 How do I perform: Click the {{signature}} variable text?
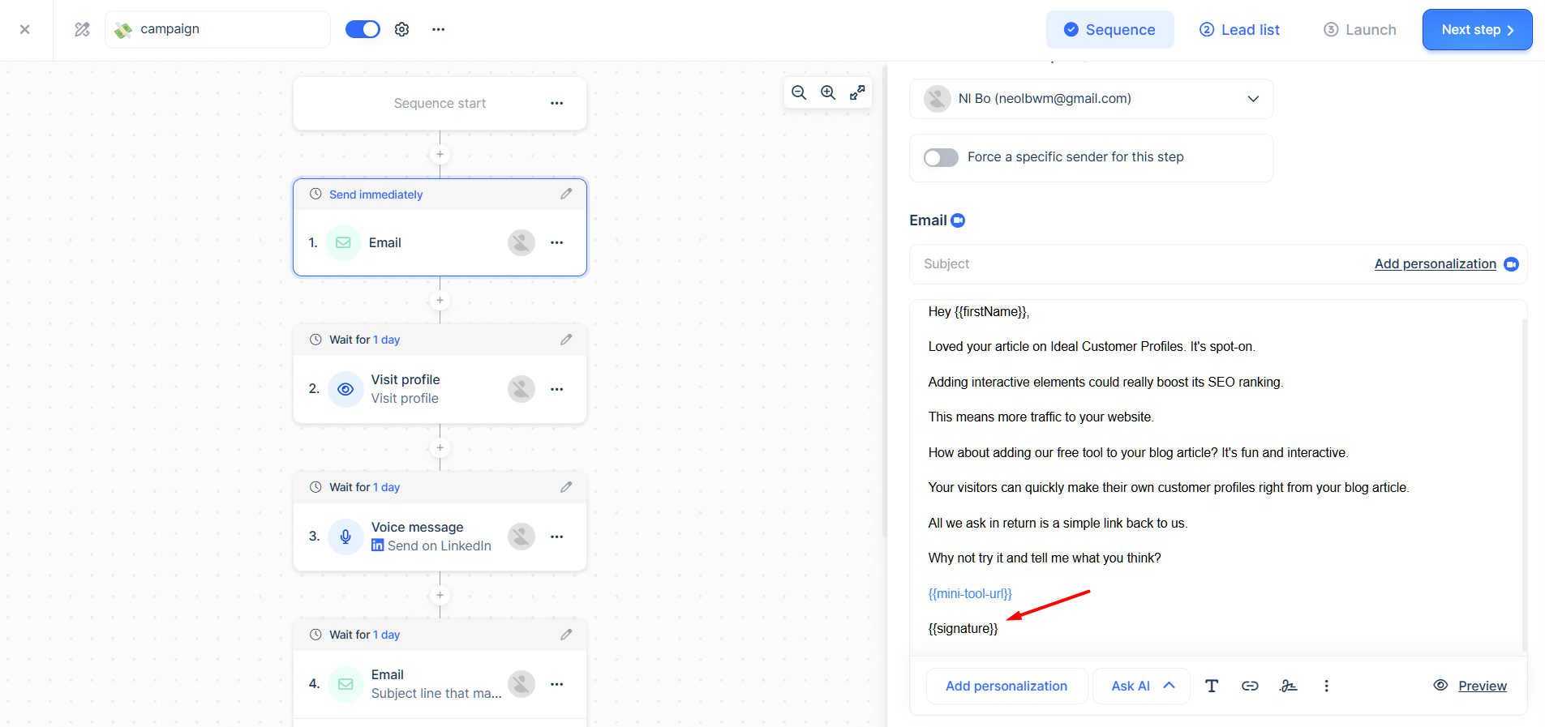[x=963, y=629]
